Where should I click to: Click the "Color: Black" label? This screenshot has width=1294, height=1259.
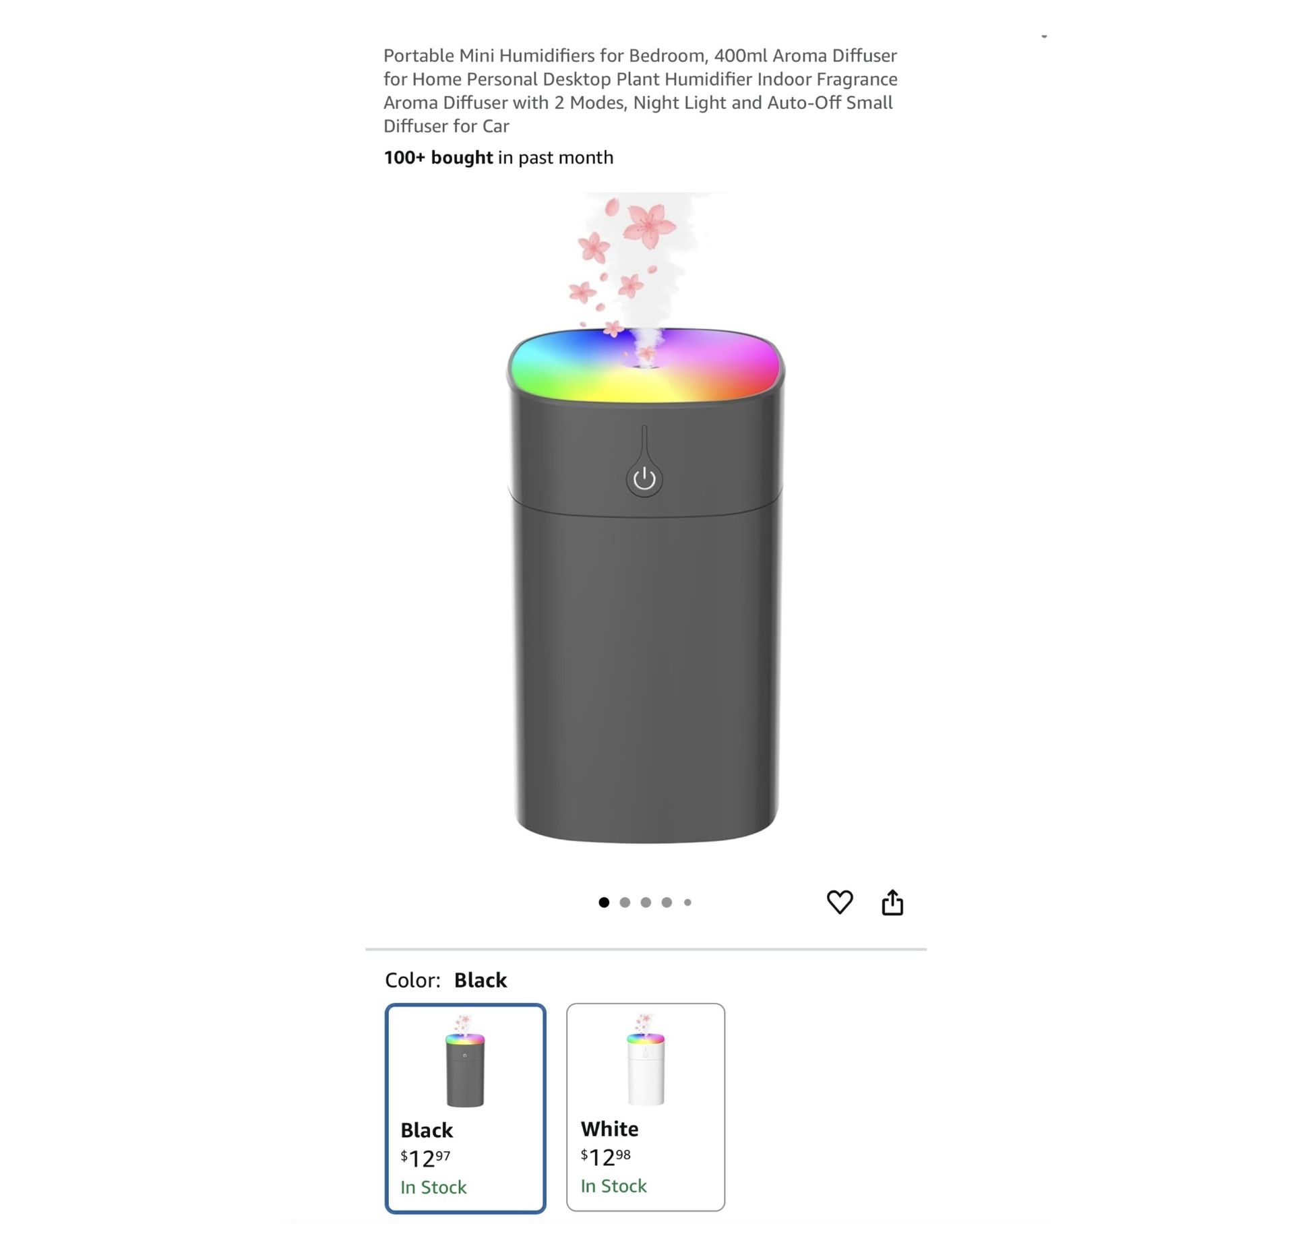pos(445,980)
